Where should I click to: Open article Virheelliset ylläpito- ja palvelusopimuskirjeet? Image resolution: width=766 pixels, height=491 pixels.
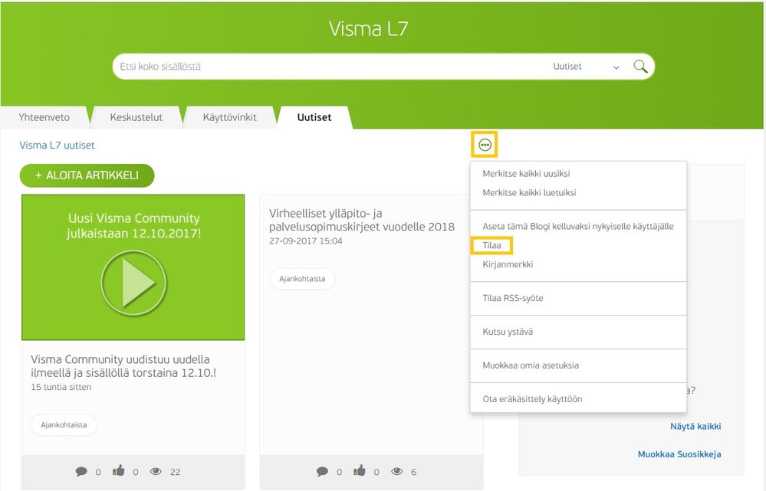pyautogui.click(x=361, y=220)
